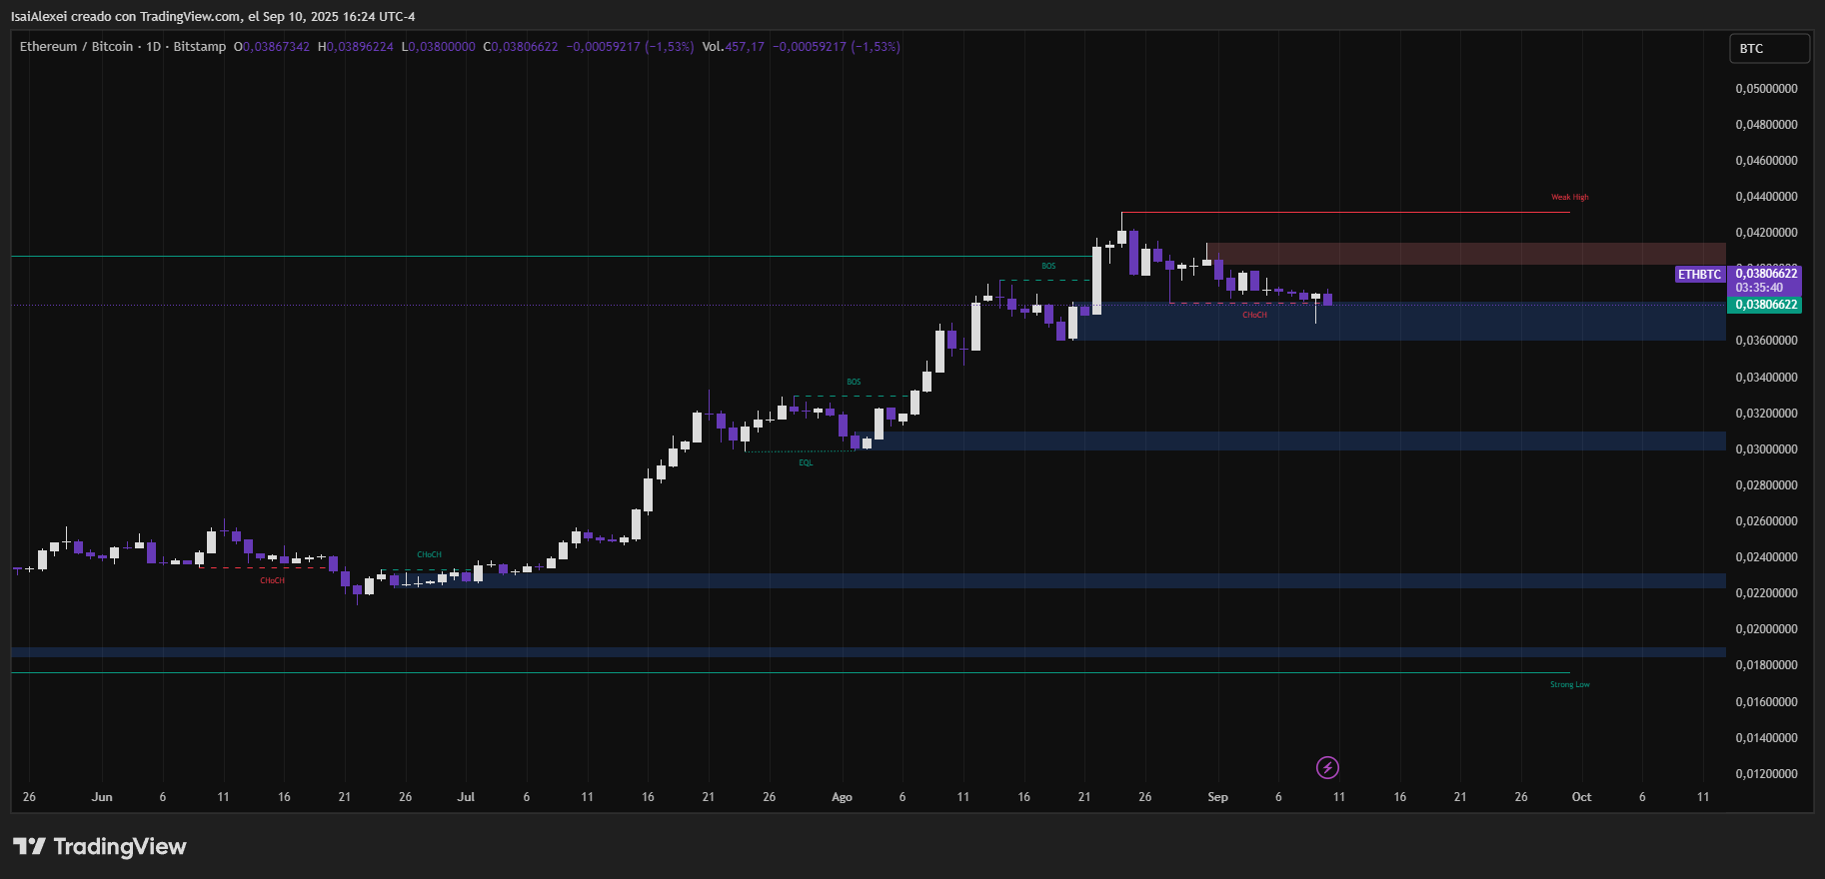Click the red Weak High horizontal line
Image resolution: width=1825 pixels, height=879 pixels.
1345,212
